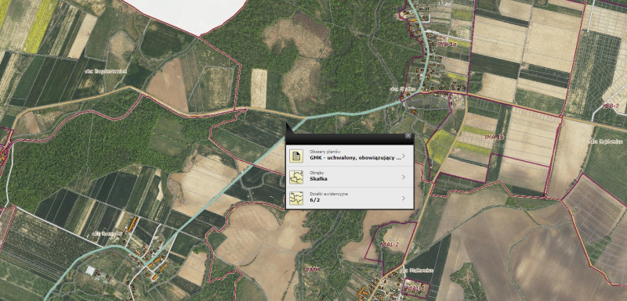This screenshot has width=627, height=301.
Task: Click the Obszary planów document icon
Action: coord(296,155)
